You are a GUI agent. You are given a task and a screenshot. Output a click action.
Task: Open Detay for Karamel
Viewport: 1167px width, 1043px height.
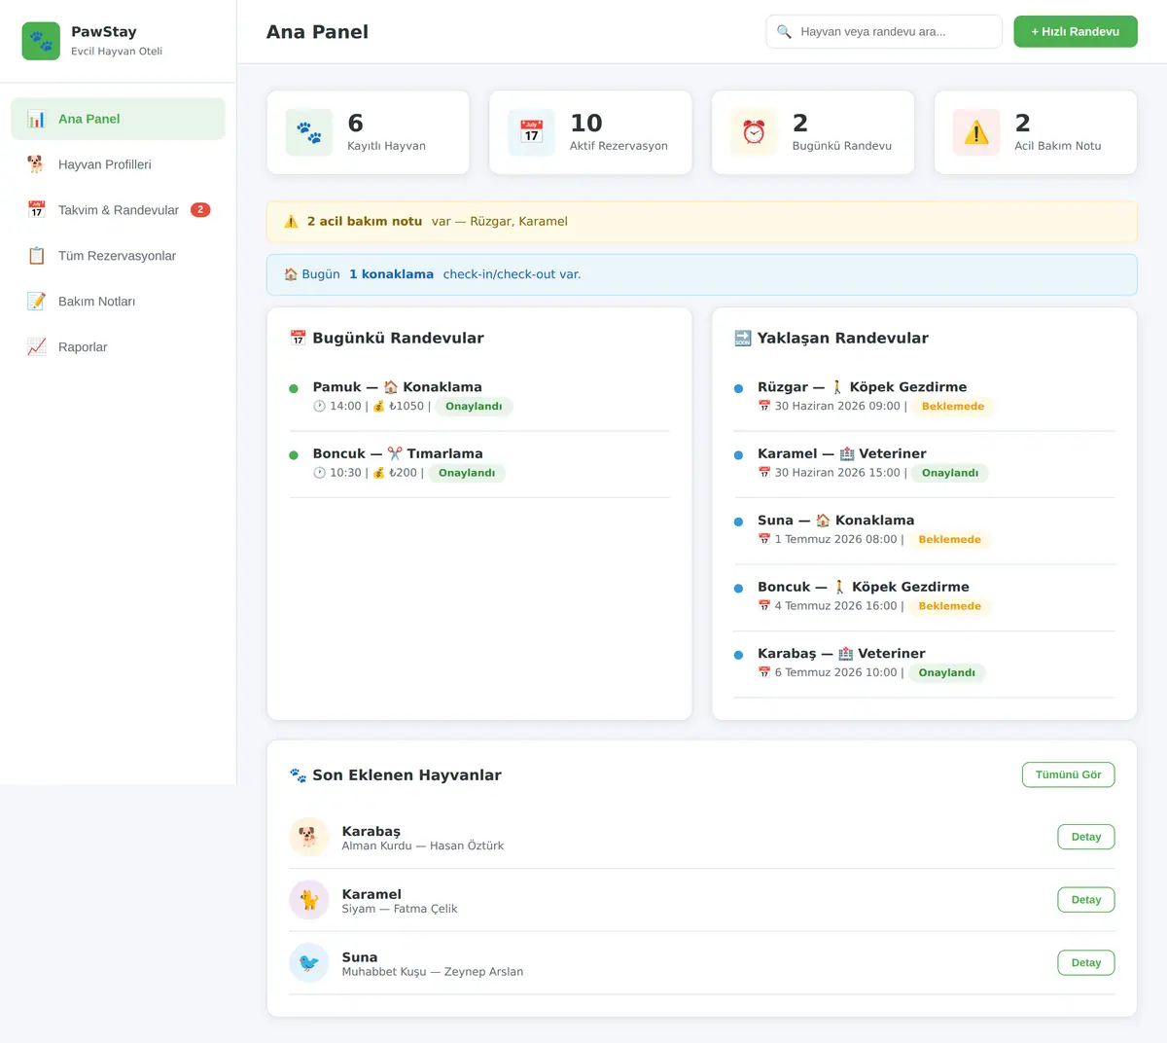click(x=1086, y=900)
